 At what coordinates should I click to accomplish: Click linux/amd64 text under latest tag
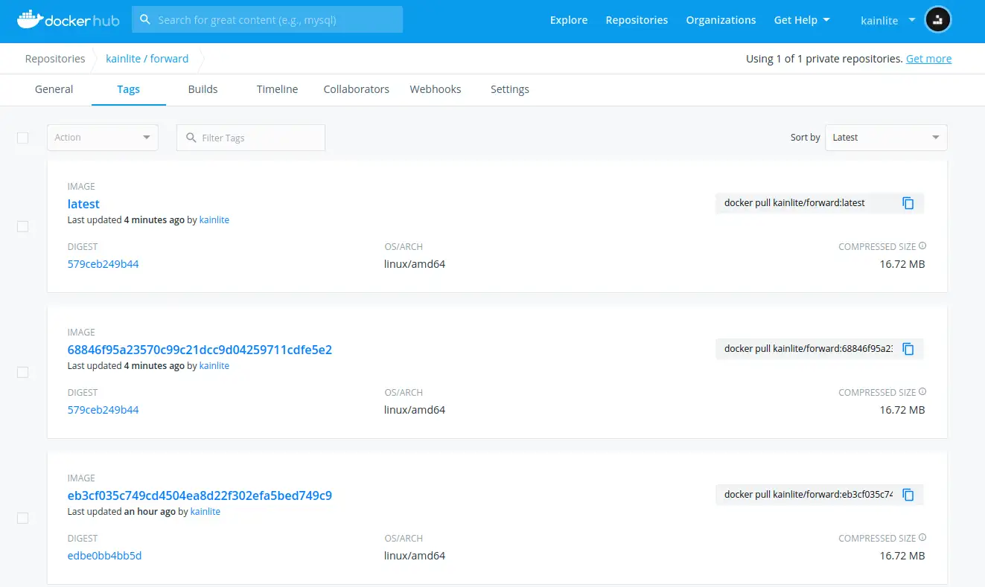[x=415, y=264]
